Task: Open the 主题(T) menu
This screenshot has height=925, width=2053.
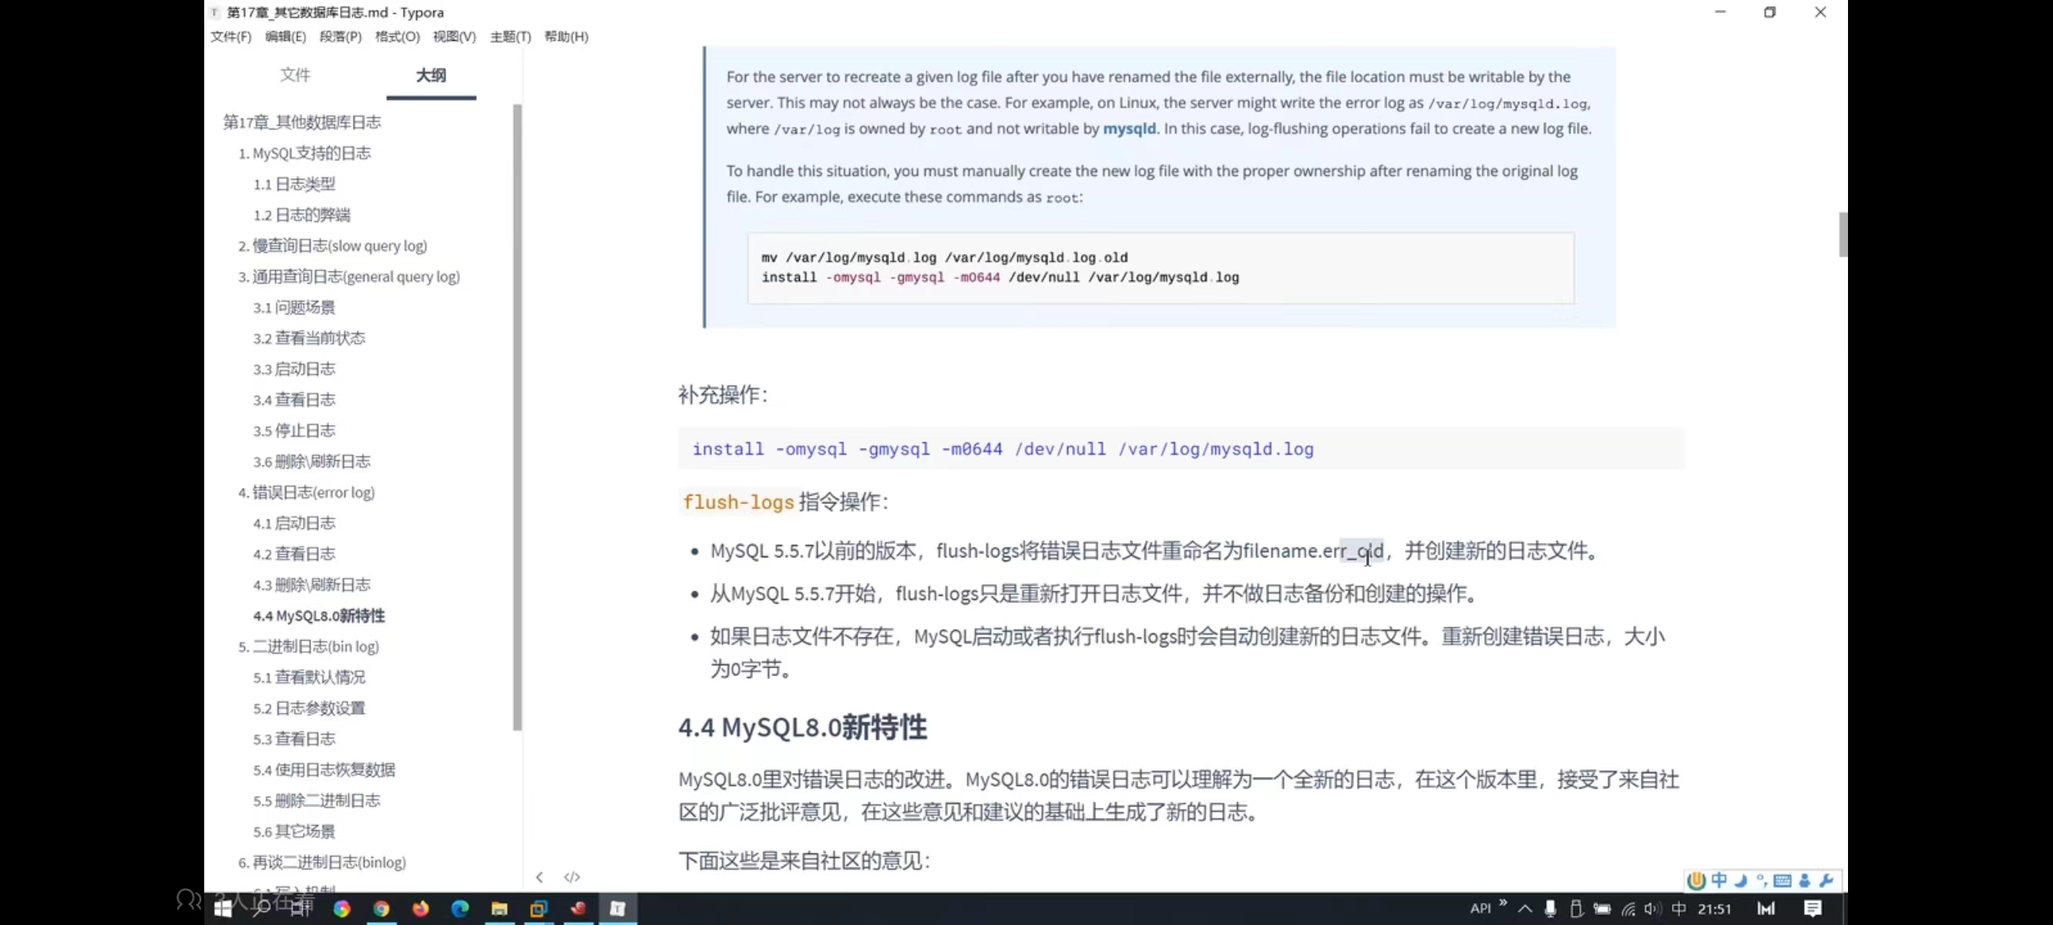Action: (x=510, y=37)
